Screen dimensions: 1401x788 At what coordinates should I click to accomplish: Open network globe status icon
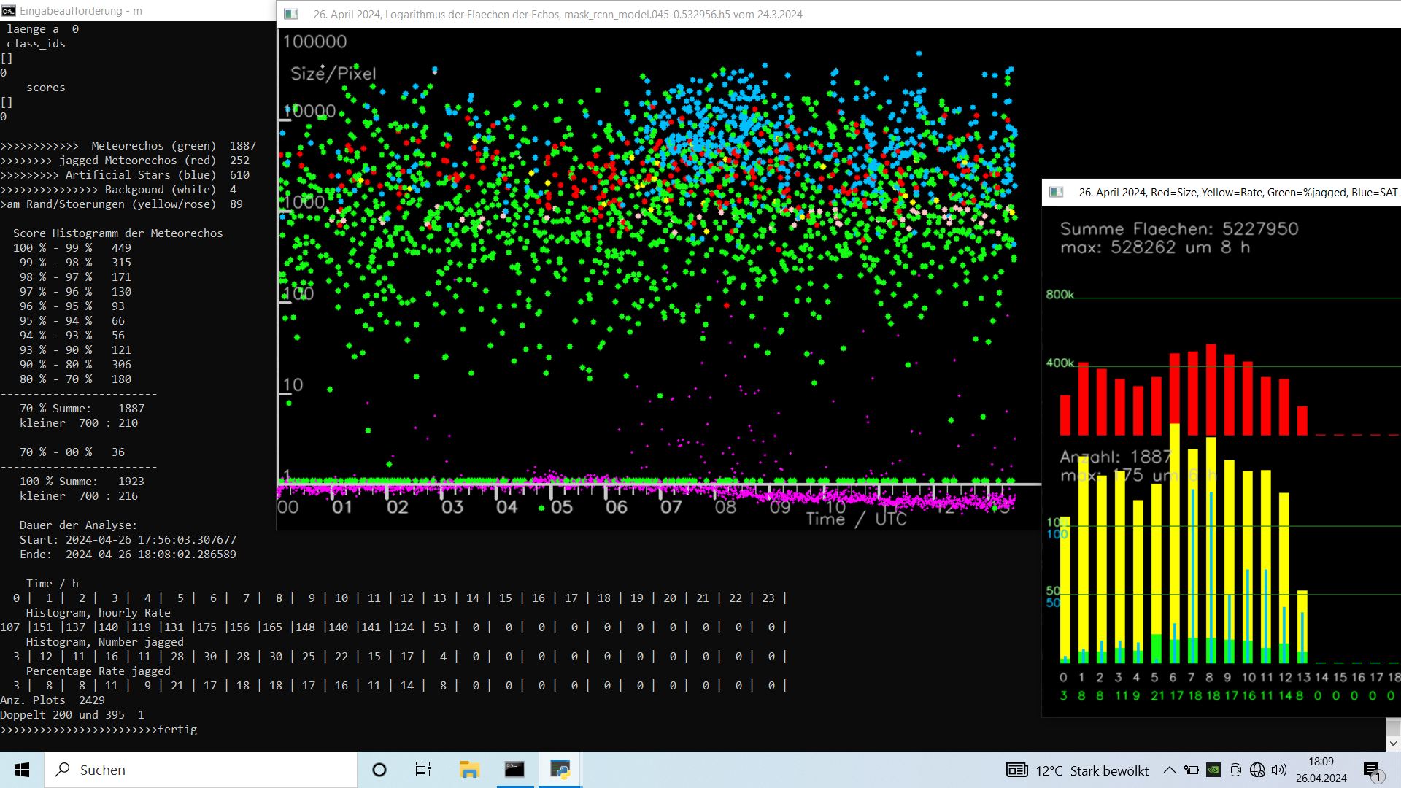pyautogui.click(x=1257, y=770)
